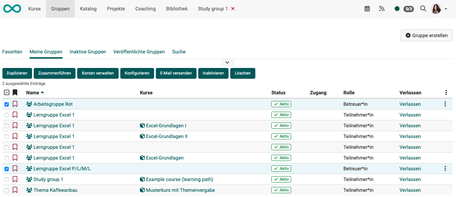The height and width of the screenshot is (197, 456).
Task: Open the table column settings three-dot menu
Action: pyautogui.click(x=446, y=93)
